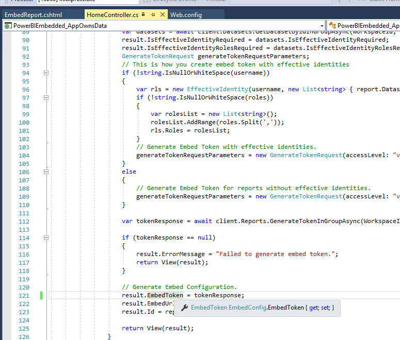Collapse the else block at line 106
Screen dimensions: 400x340
(46, 172)
